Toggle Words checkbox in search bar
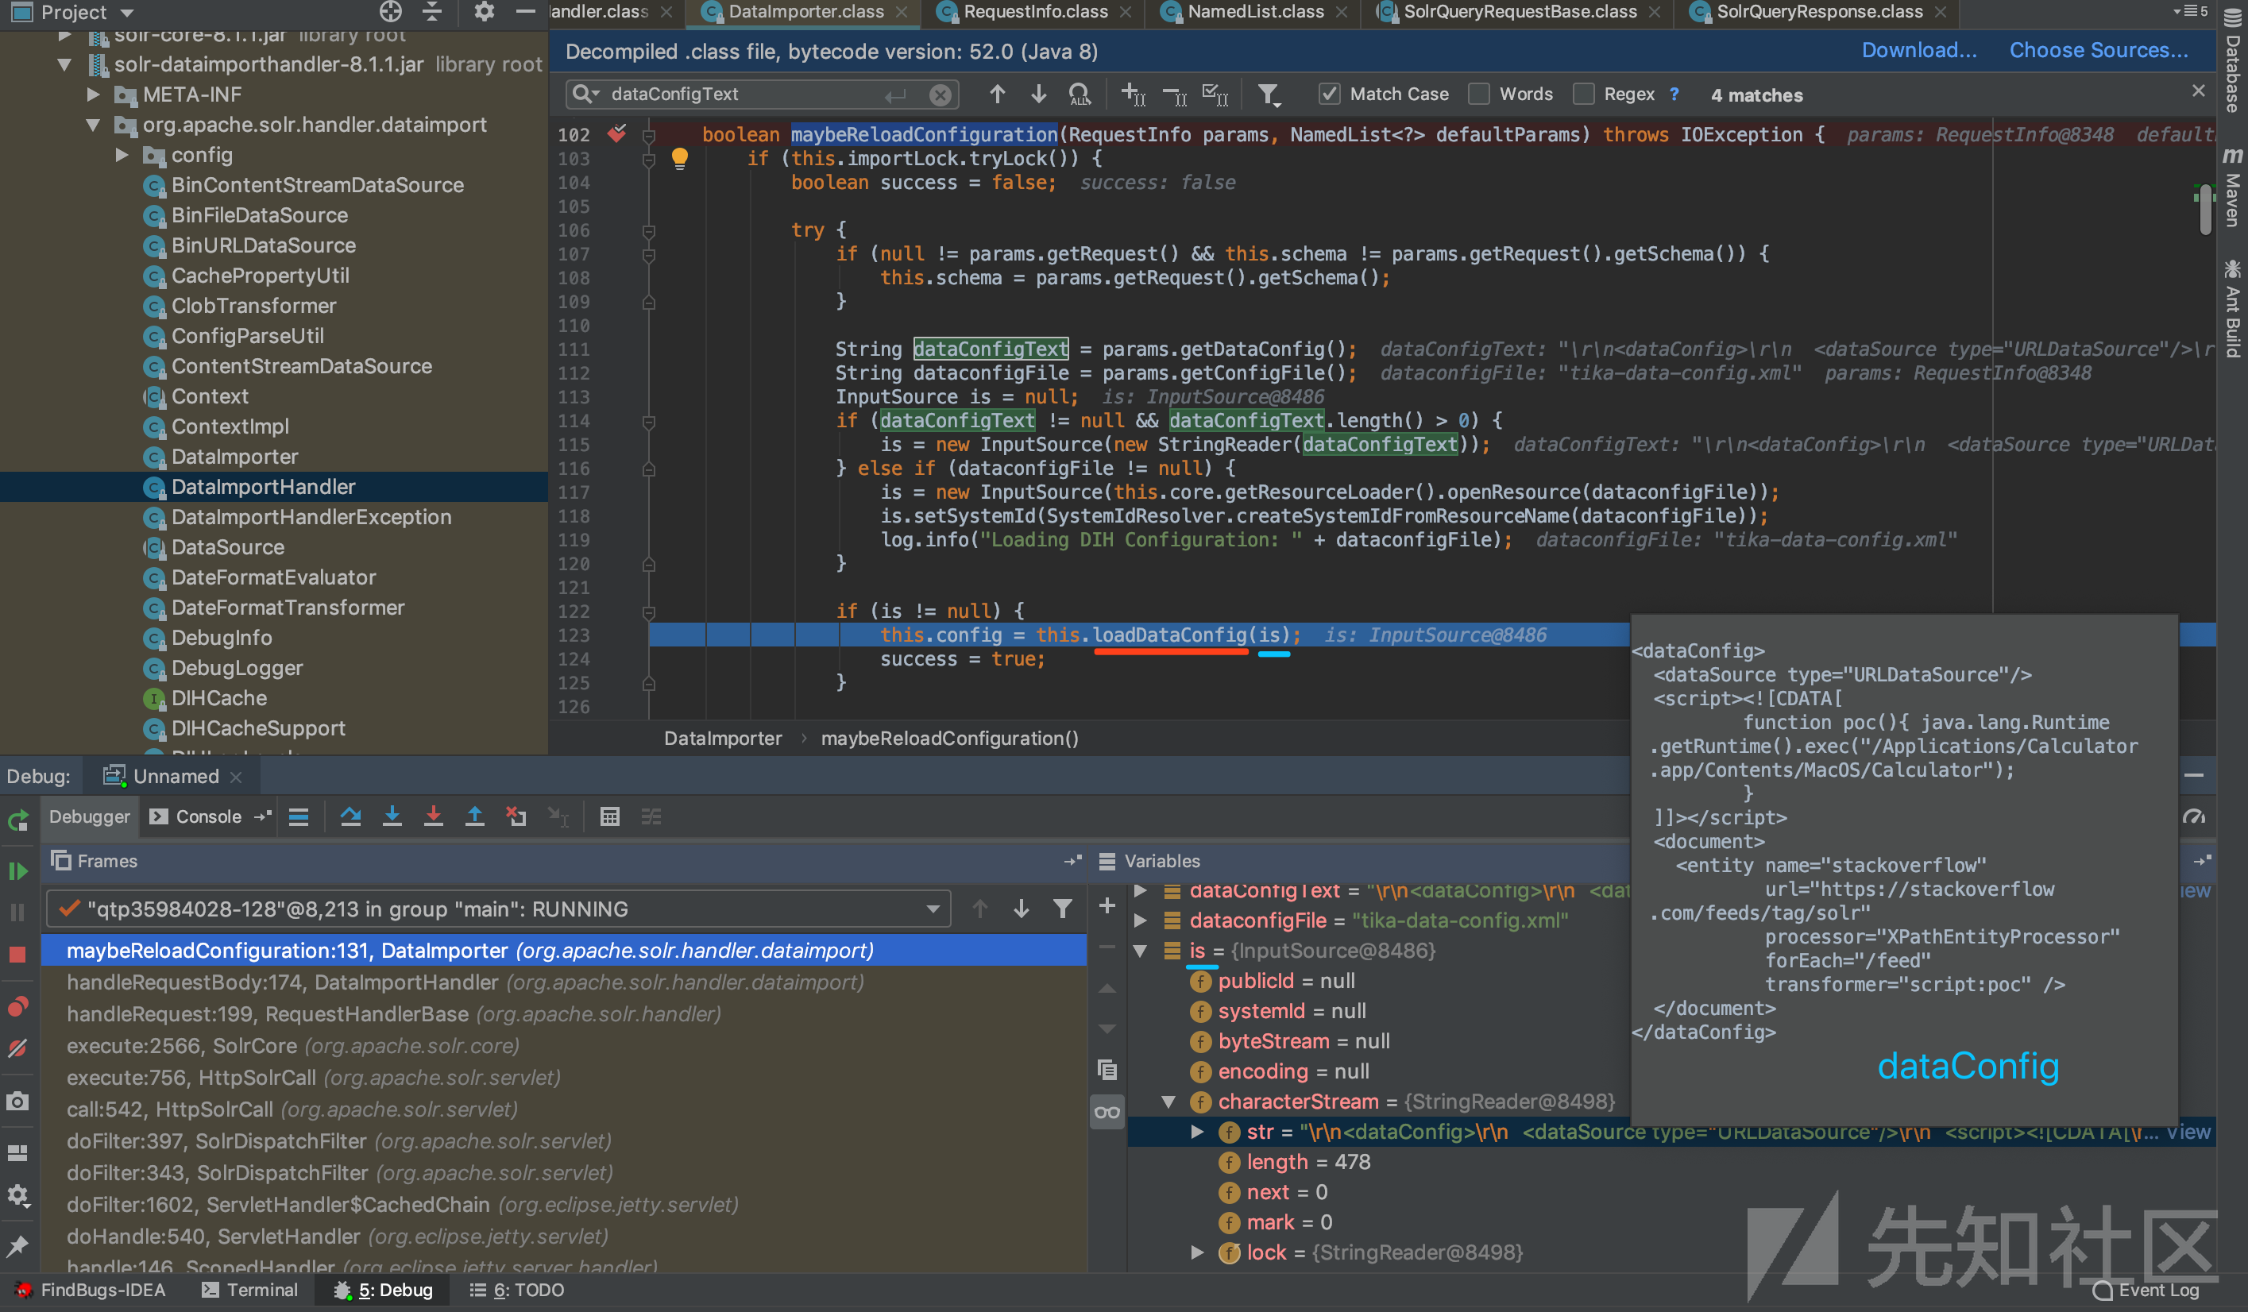 pyautogui.click(x=1478, y=94)
